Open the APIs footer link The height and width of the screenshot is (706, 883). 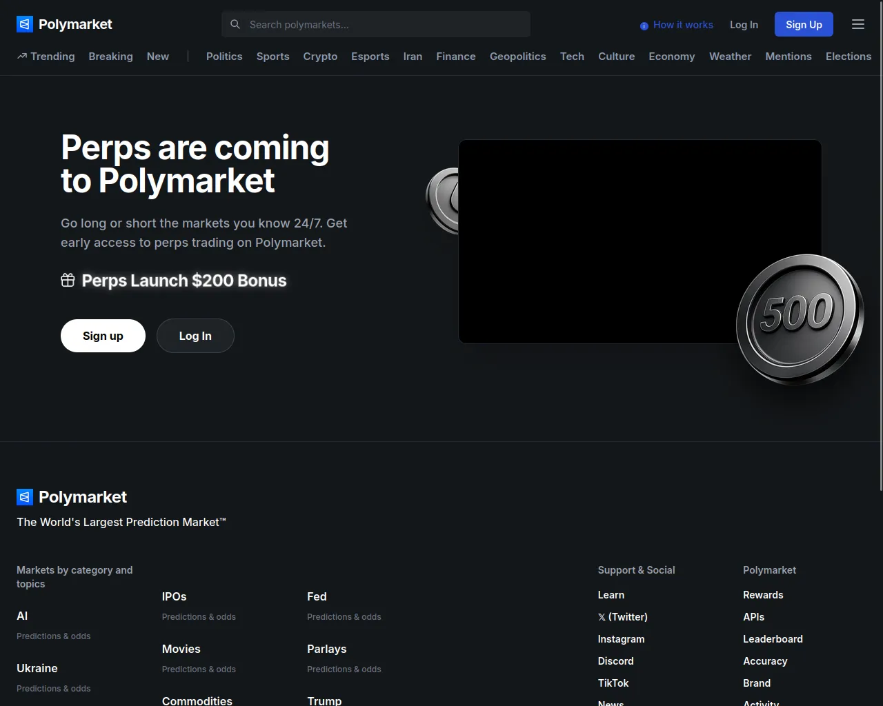click(x=754, y=617)
